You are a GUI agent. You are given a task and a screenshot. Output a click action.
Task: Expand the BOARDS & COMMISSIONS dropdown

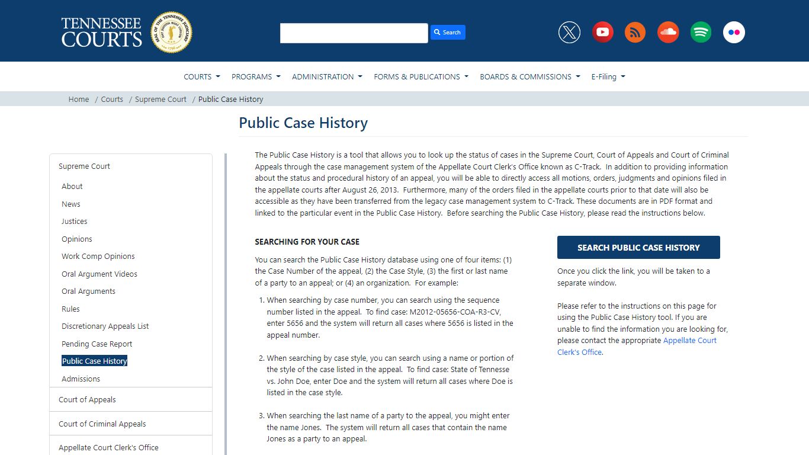pyautogui.click(x=530, y=76)
